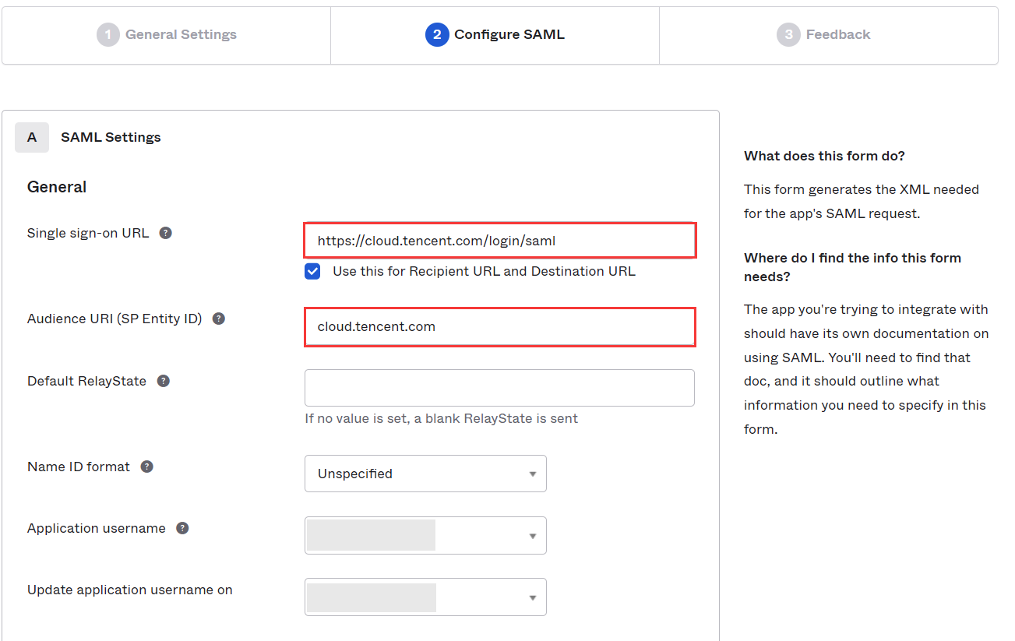Click the Audience URI text field

point(499,326)
